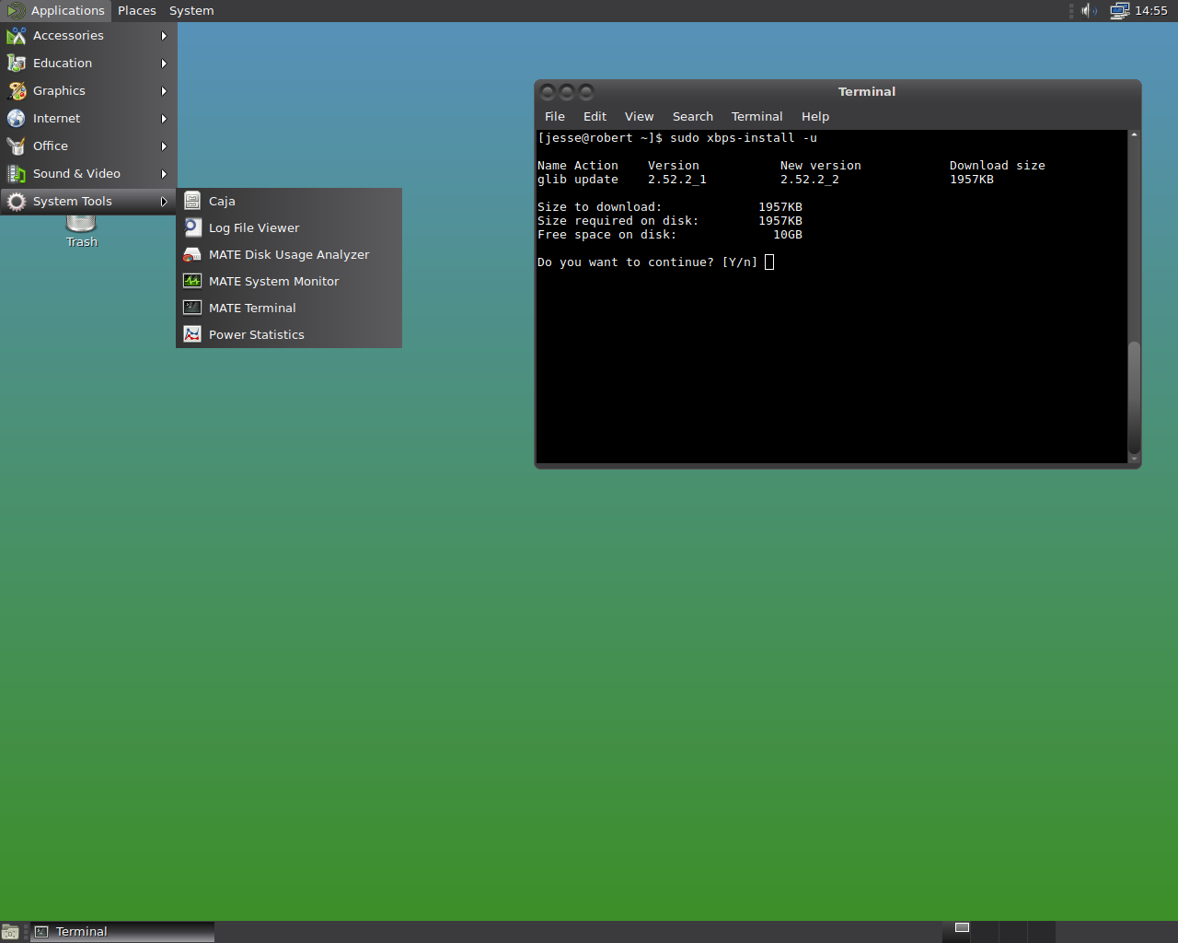
Task: Open MATE Disk Usage Analyzer icon
Action: tap(192, 254)
